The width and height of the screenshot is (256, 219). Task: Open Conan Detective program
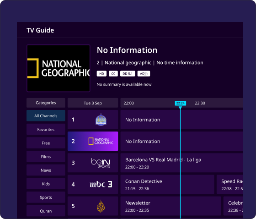tap(167, 184)
